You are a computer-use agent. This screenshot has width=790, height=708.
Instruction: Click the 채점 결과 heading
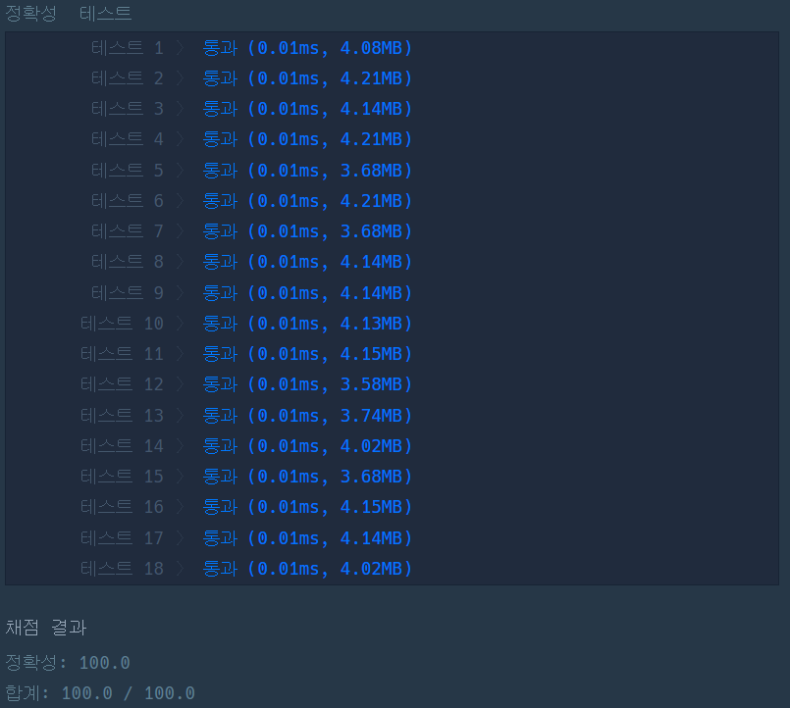pos(46,628)
